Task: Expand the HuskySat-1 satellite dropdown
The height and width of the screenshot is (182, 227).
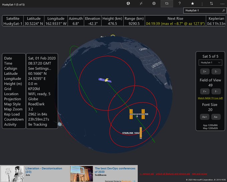Action: pyautogui.click(x=210, y=63)
